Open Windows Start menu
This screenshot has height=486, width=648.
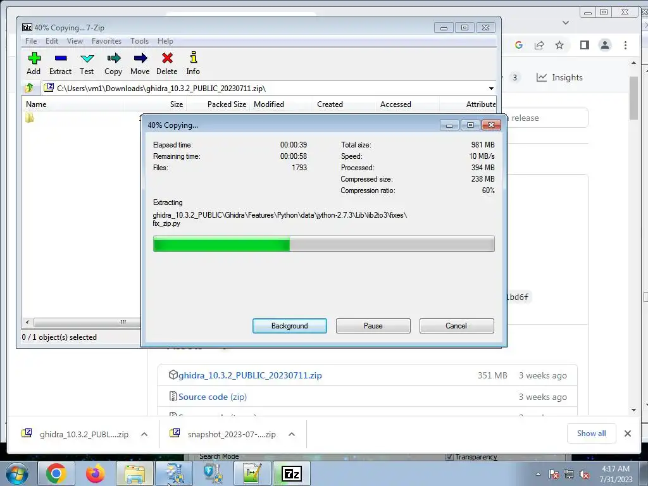17,473
